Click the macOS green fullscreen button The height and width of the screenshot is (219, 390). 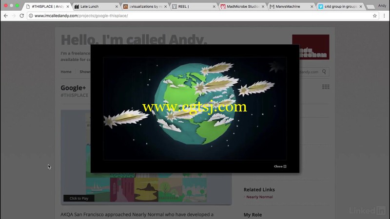(x=17, y=5)
